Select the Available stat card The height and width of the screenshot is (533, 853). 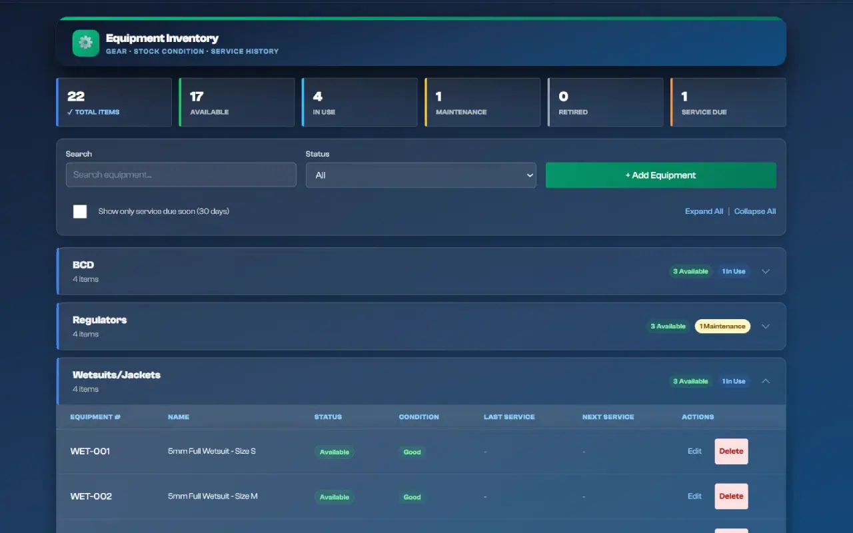pos(237,102)
